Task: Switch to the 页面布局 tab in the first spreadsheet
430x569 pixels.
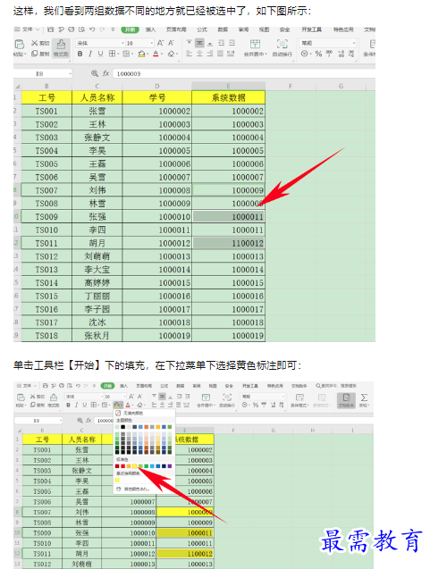Action: [176, 29]
